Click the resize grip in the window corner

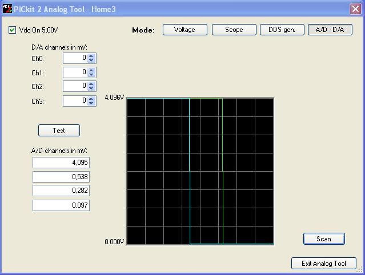[360, 270]
